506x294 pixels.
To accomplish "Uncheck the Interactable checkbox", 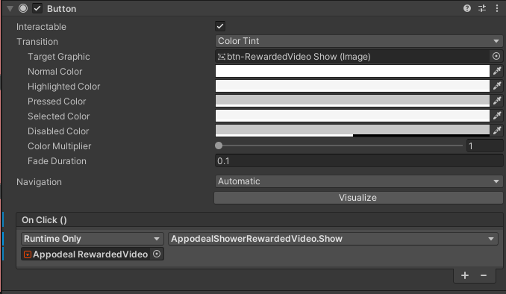I will pos(220,26).
